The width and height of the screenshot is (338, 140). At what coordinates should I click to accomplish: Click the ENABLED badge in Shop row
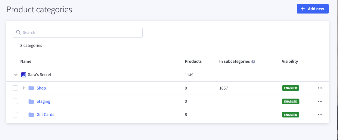coord(290,88)
